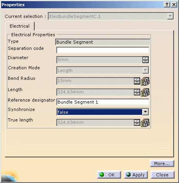Click the Bend Radius spinner arrows
The height and width of the screenshot is (183, 179).
click(x=137, y=81)
